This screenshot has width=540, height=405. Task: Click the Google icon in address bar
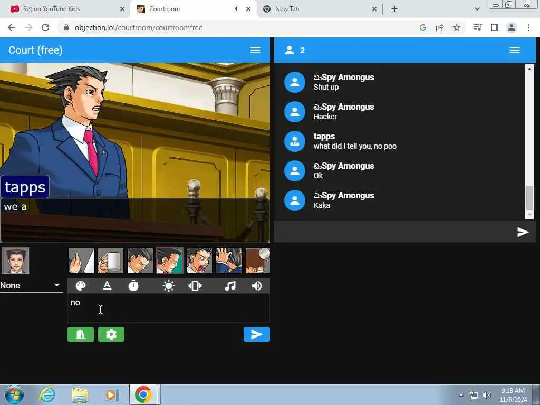(x=423, y=27)
